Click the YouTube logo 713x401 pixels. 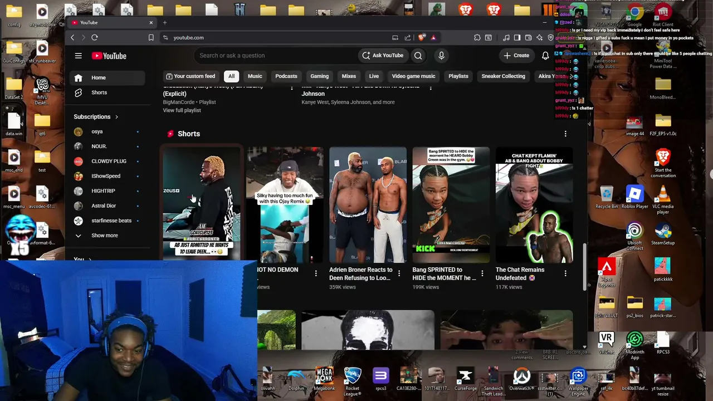(109, 56)
